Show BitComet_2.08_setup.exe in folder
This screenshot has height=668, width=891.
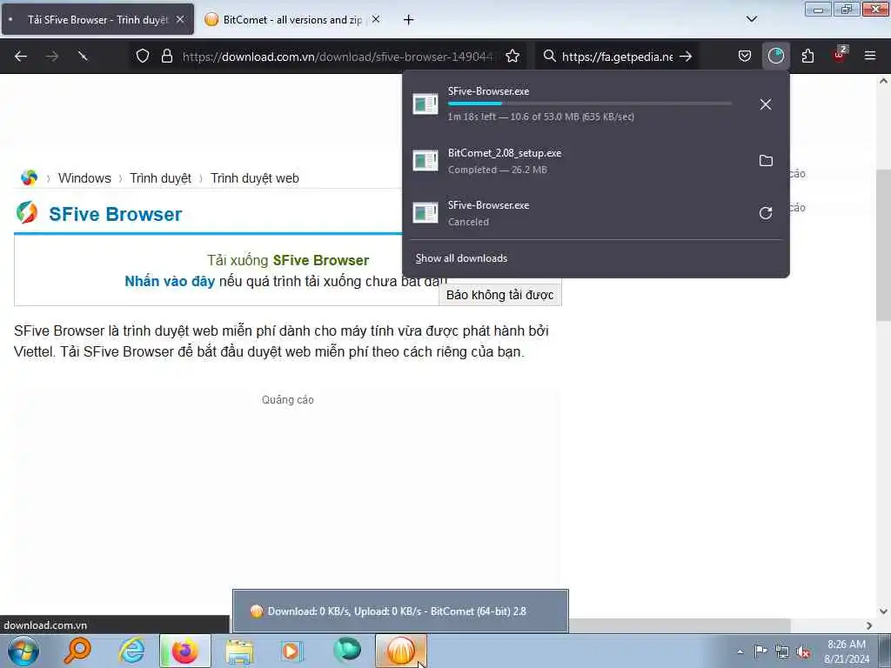pyautogui.click(x=766, y=161)
